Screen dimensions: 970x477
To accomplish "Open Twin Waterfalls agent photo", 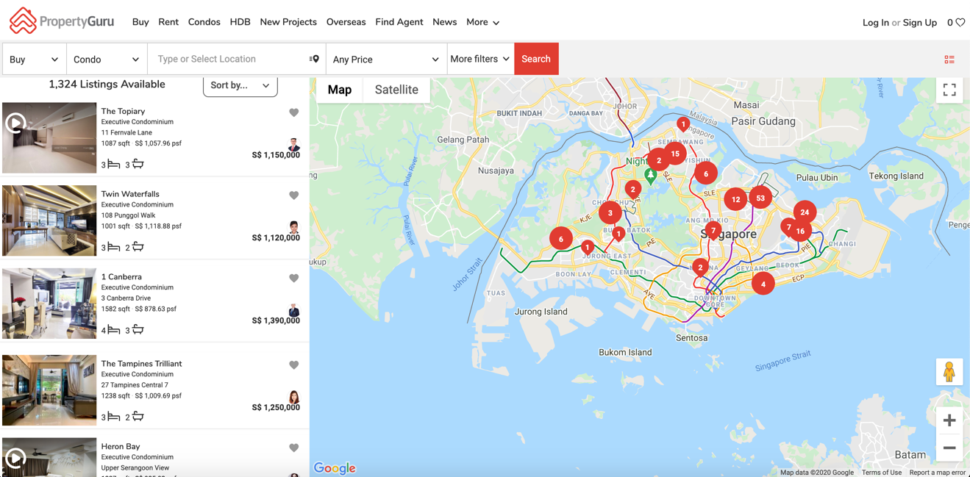I will coord(293,227).
